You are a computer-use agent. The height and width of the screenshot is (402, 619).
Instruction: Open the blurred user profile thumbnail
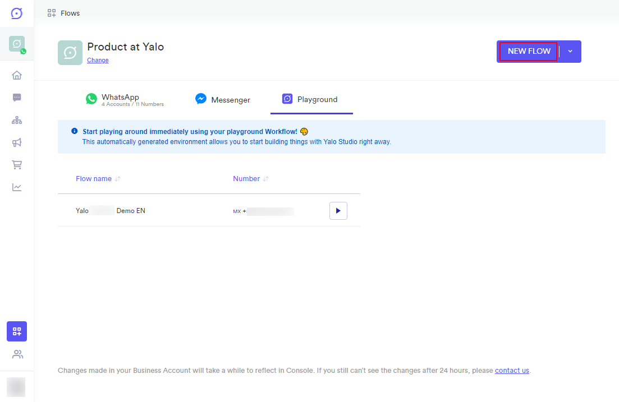coord(16,387)
